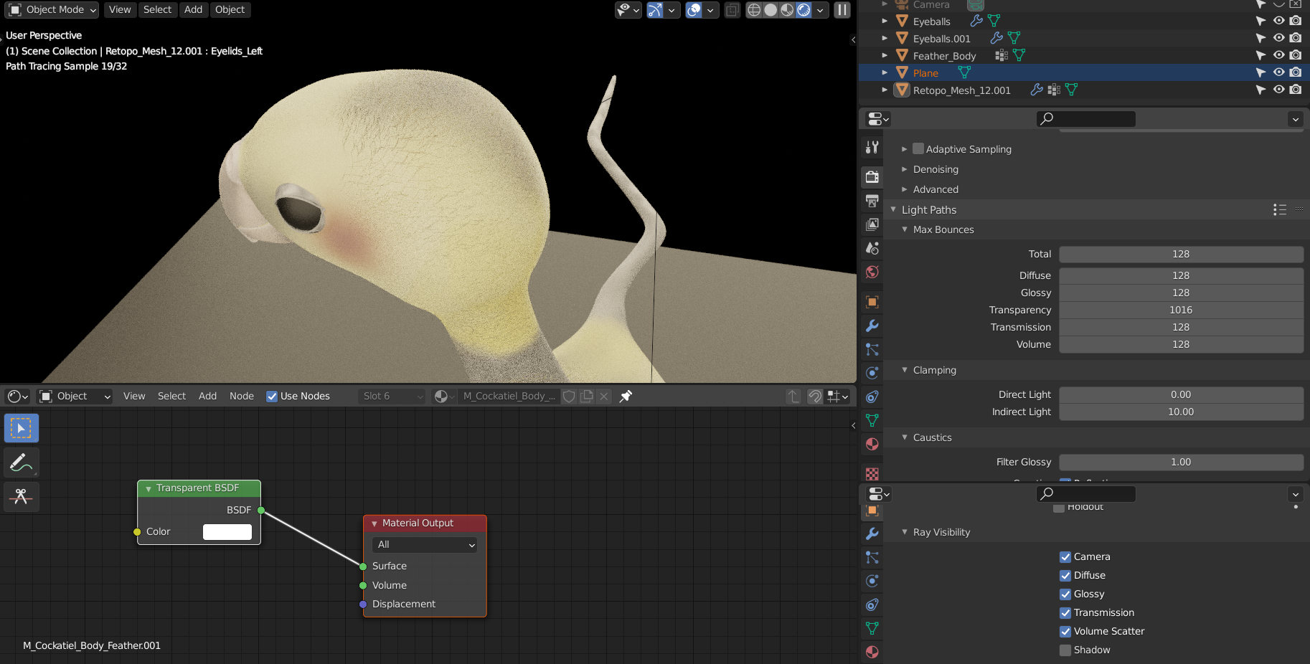Enable the Shadow ray visibility checkbox
The width and height of the screenshot is (1310, 664).
coord(1065,650)
